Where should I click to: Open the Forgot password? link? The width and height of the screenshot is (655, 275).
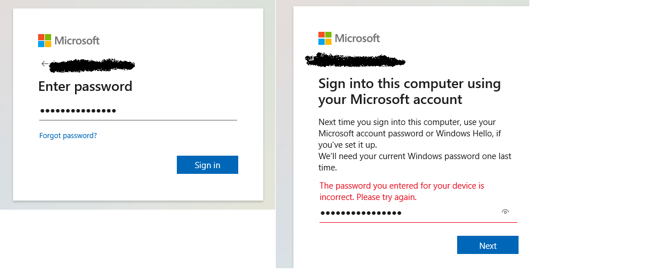[x=68, y=136]
